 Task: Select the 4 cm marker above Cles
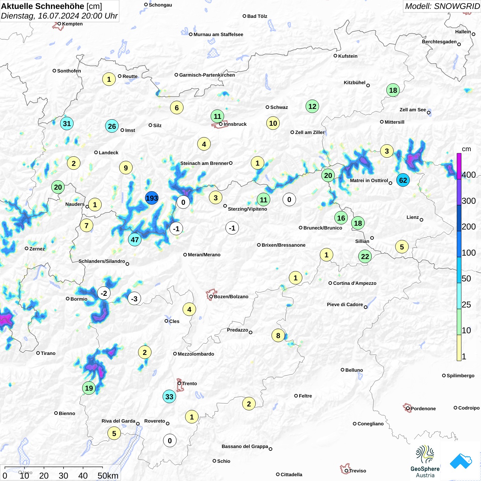pos(189,310)
